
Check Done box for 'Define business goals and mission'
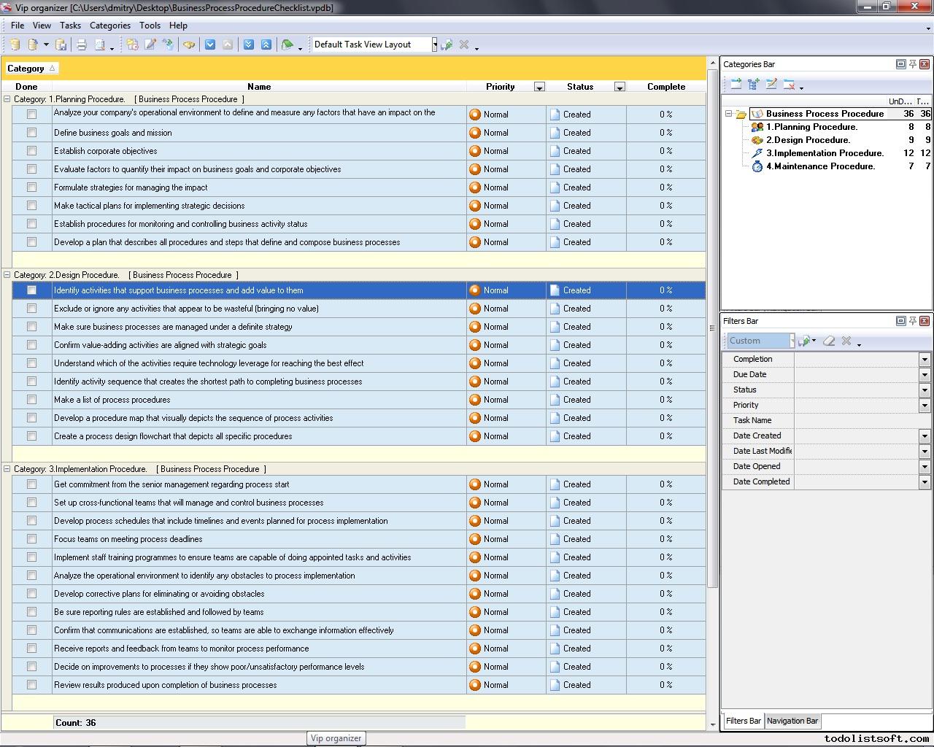(31, 133)
